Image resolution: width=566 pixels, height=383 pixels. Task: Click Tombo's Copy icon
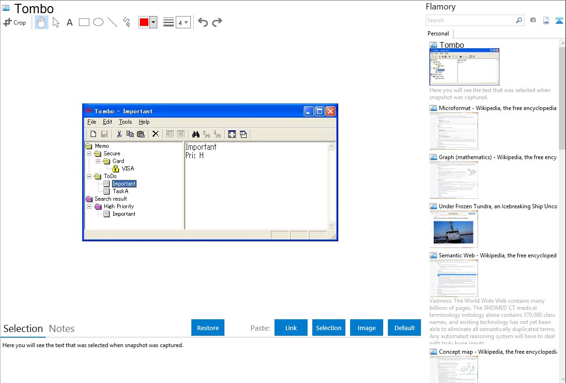(130, 134)
